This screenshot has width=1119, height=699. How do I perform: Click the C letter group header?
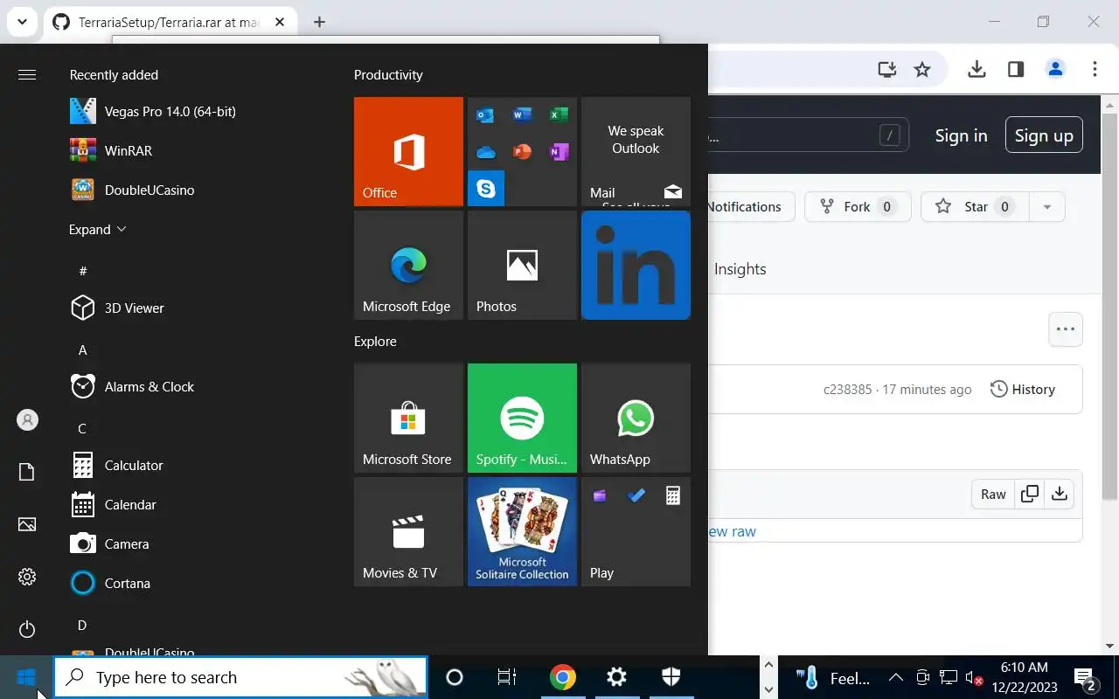(x=82, y=428)
